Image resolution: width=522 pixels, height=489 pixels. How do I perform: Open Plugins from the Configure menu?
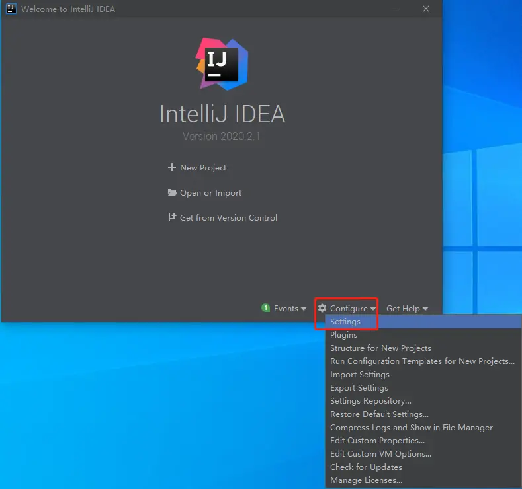click(x=423, y=335)
